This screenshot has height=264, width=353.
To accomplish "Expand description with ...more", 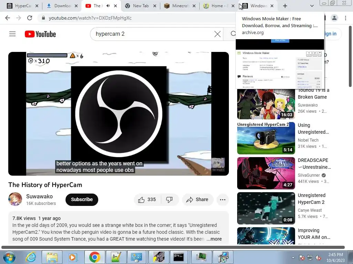I will pyautogui.click(x=214, y=239).
